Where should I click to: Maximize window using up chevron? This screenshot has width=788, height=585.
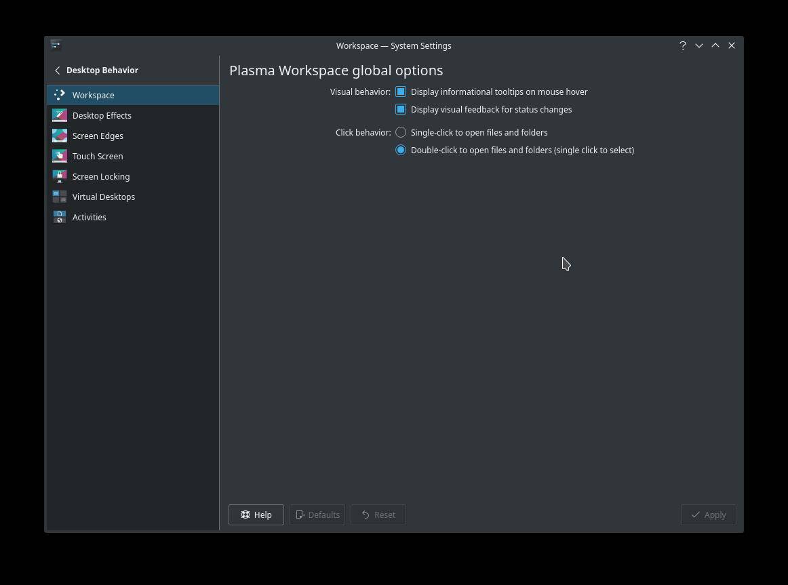(715, 45)
